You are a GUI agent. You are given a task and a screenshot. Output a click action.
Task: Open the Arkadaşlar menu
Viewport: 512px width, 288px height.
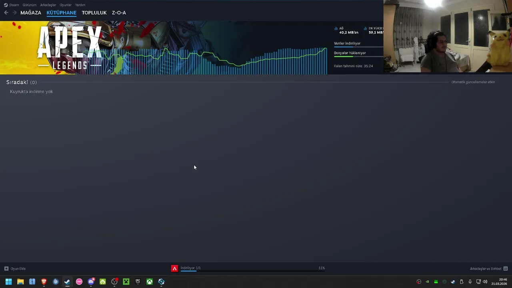pos(48,5)
